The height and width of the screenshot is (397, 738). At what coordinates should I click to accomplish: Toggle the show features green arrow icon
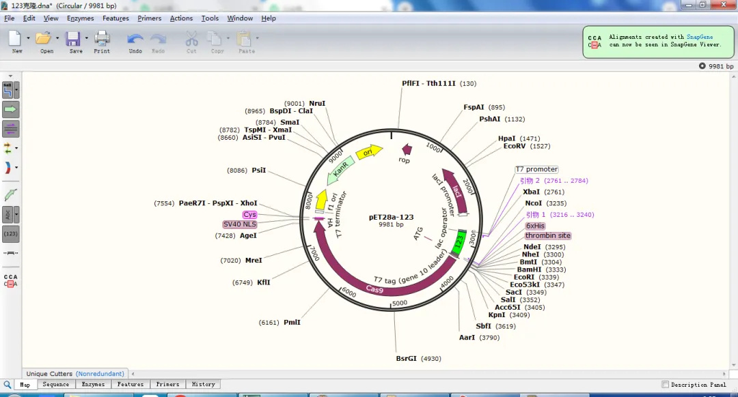coord(10,109)
